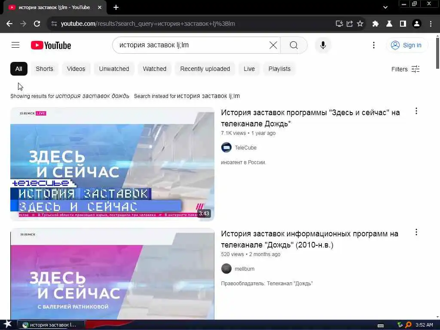Open the browser profile avatar

(417, 24)
